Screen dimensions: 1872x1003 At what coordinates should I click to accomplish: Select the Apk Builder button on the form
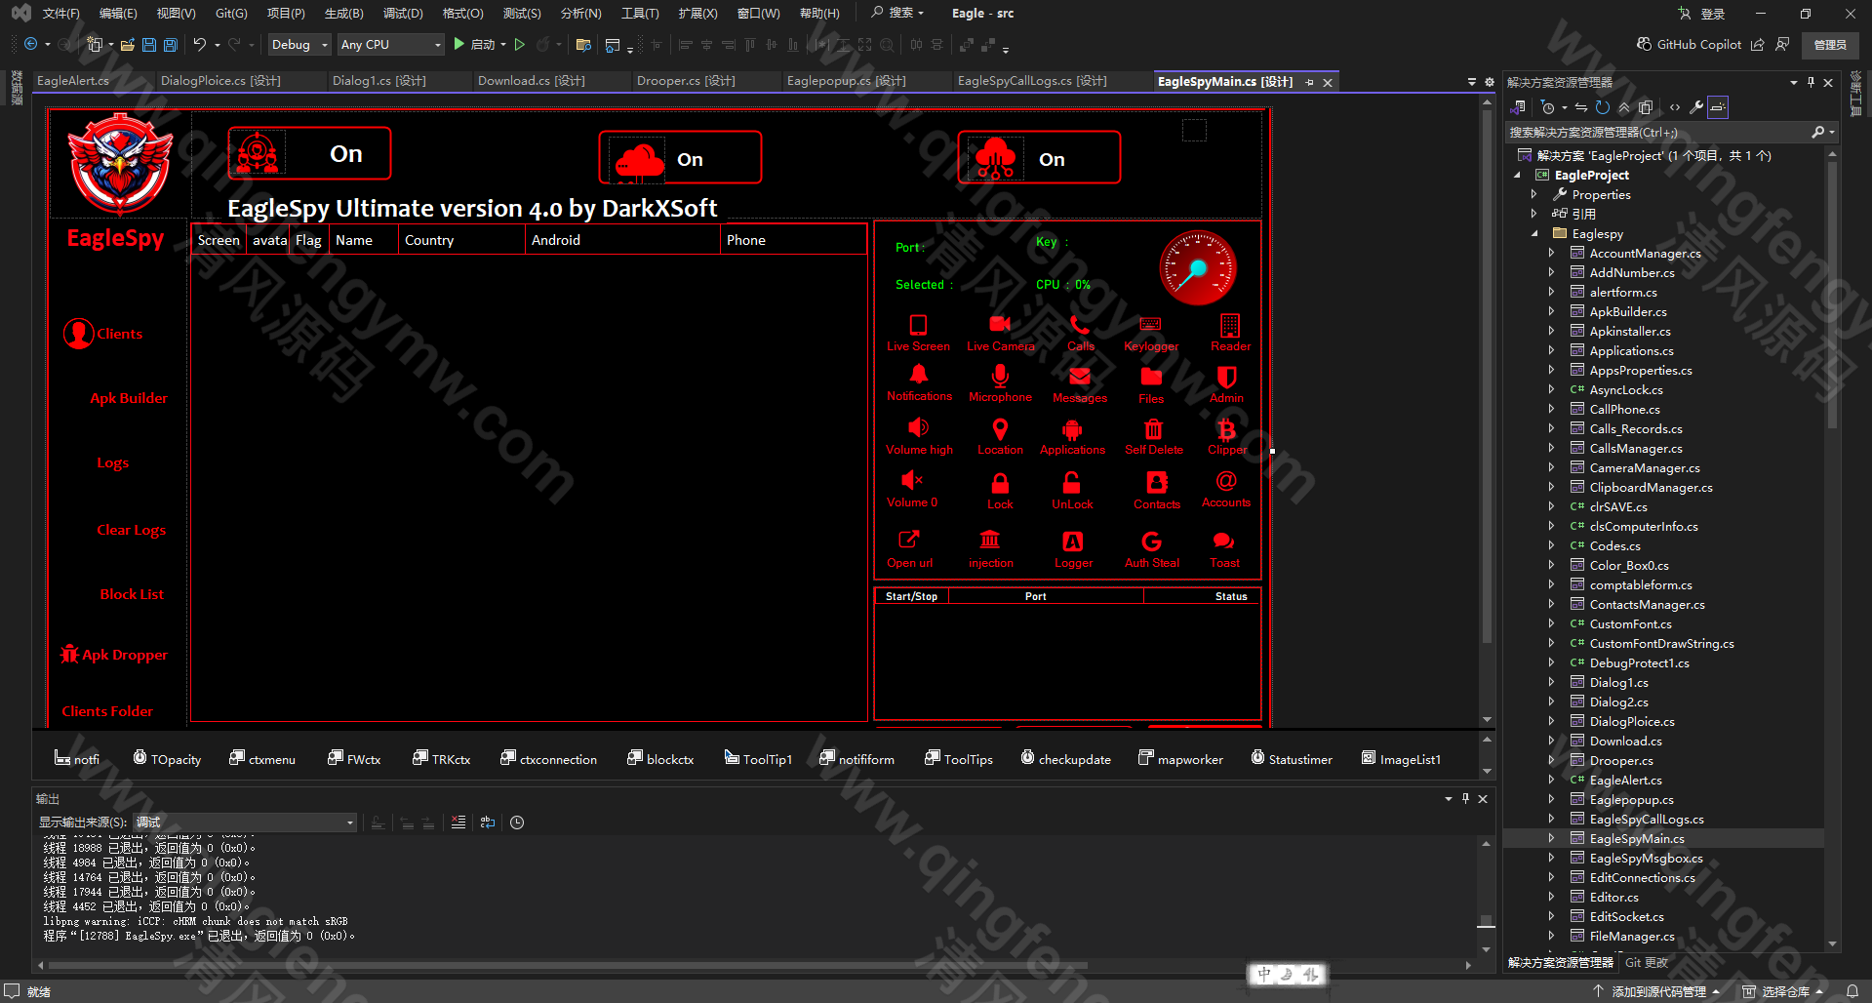(x=129, y=398)
